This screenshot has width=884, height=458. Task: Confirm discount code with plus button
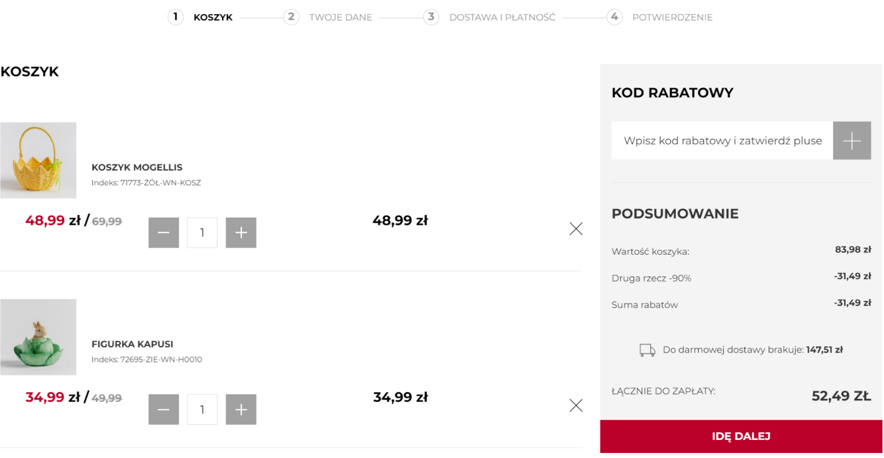coord(852,140)
